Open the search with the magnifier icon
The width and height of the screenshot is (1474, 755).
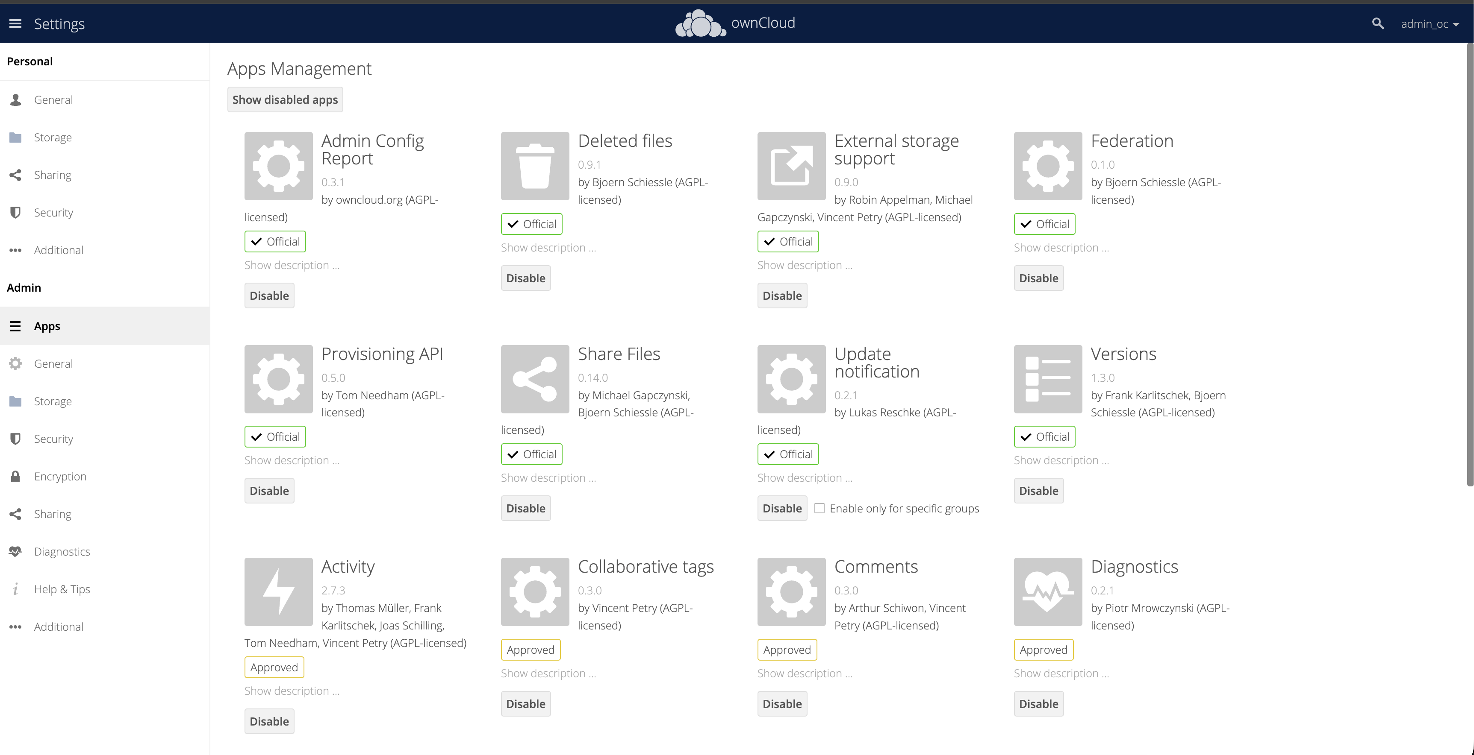[x=1378, y=23]
